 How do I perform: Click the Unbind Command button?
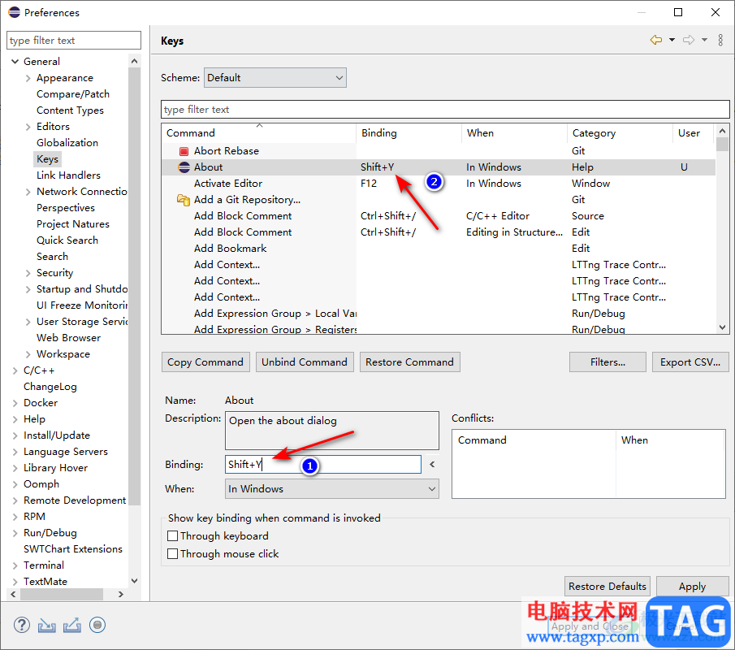coord(305,362)
